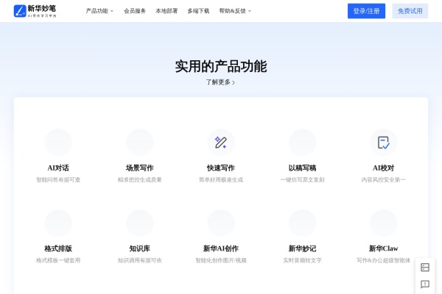
Task: Open the 快速写作 pencil icon
Action: pos(221,143)
